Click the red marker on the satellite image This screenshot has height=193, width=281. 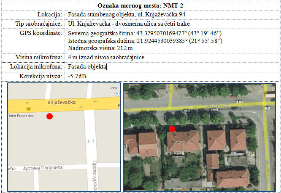click(172, 129)
